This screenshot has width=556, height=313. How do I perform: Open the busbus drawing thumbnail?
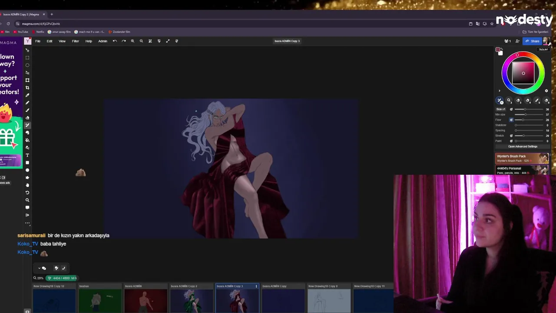pyautogui.click(x=99, y=298)
